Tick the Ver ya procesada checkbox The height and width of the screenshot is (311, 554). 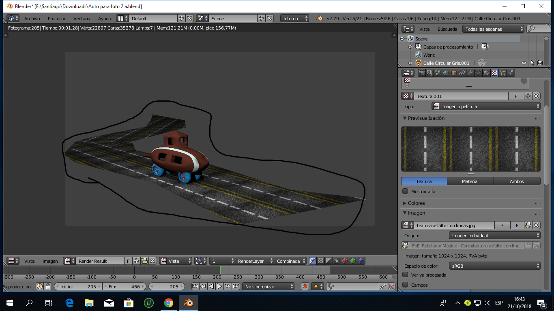point(405,275)
